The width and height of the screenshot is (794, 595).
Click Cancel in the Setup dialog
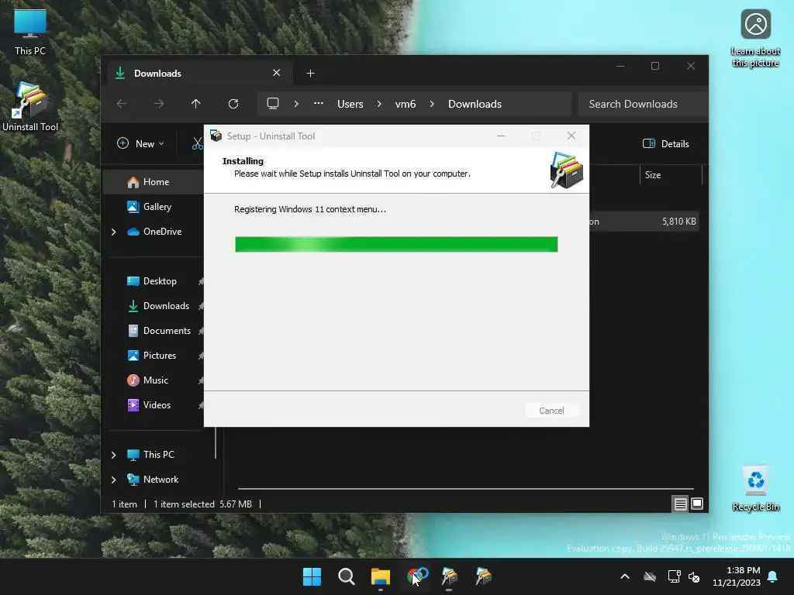551,411
